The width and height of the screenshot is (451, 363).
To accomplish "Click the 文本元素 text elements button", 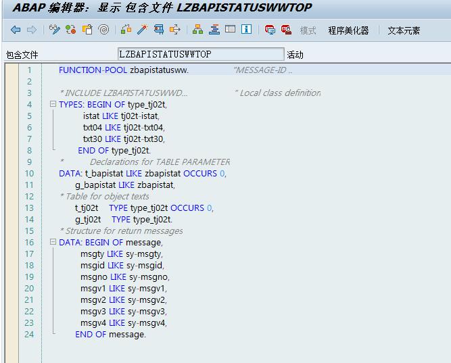I will pos(404,30).
